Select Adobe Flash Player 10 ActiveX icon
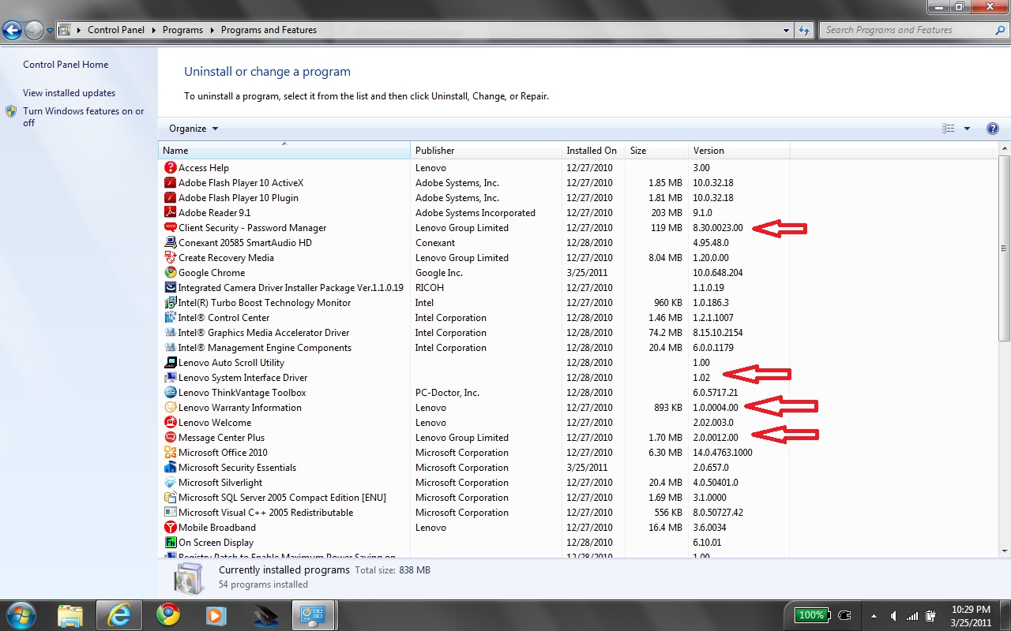 [x=170, y=182]
